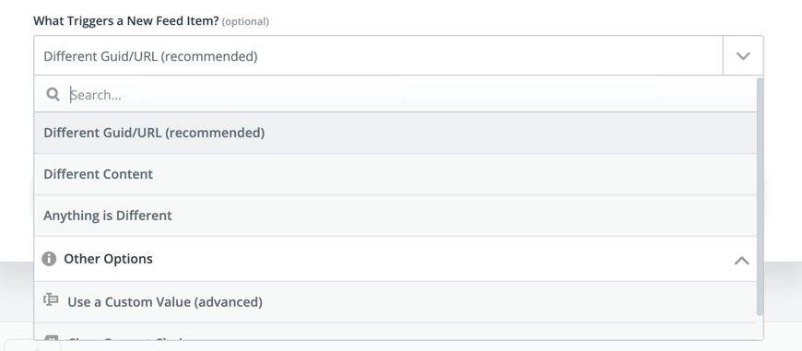Image resolution: width=802 pixels, height=351 pixels.
Task: Choose the Different Content option
Action: [x=395, y=174]
